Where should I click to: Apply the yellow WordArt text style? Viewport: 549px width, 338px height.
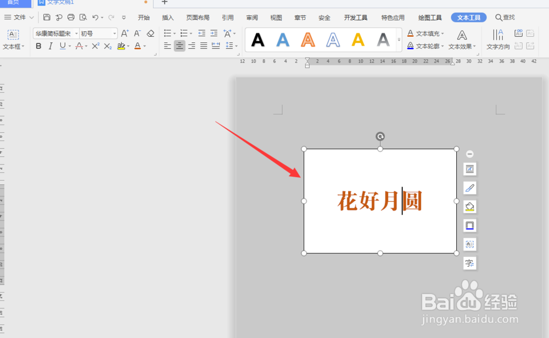coord(358,40)
